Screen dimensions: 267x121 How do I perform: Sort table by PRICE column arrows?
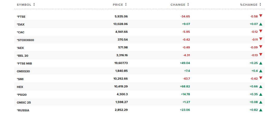pos(126,5)
